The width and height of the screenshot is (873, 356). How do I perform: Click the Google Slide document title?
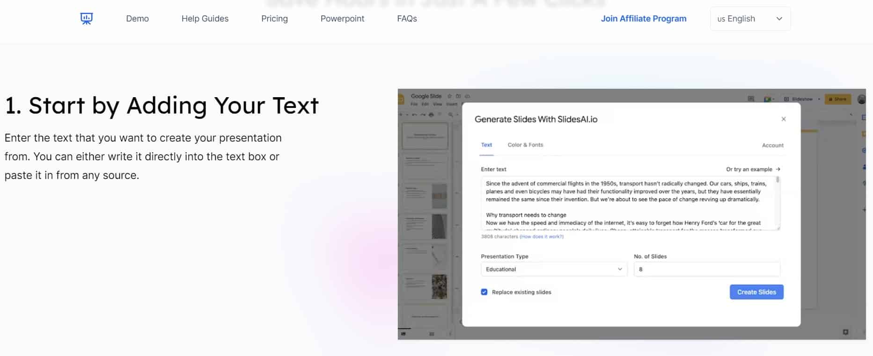point(426,96)
